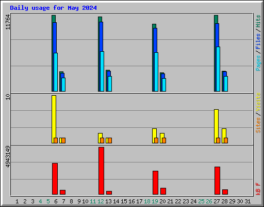Image resolution: width=264 pixels, height=207 pixels.
Task: Click the yellow visits bar for day 28
Action: click(224, 133)
